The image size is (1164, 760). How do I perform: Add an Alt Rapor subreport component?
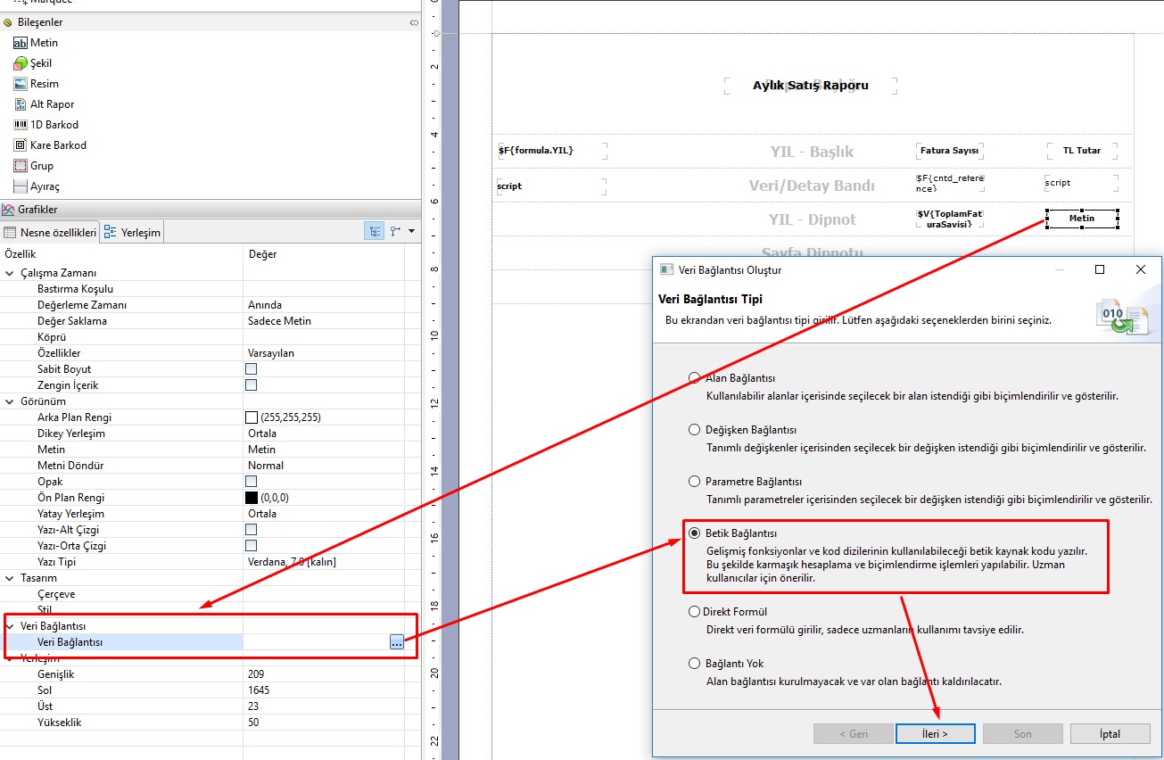52,104
